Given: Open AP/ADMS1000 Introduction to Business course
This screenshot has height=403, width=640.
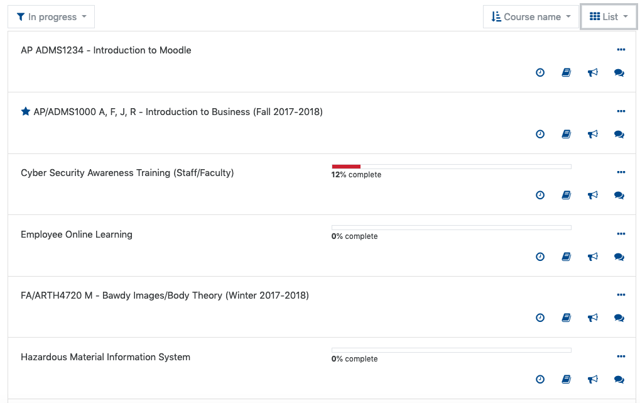Looking at the screenshot, I should (x=178, y=112).
